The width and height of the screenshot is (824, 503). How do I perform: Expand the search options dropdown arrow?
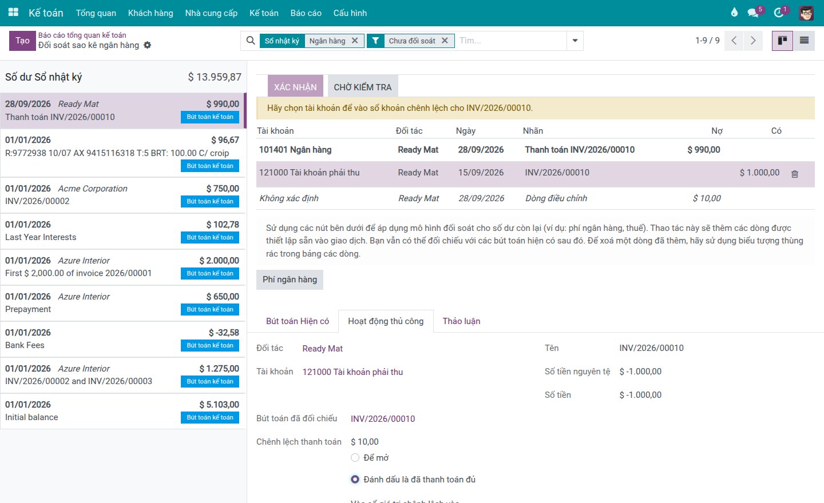(x=575, y=41)
